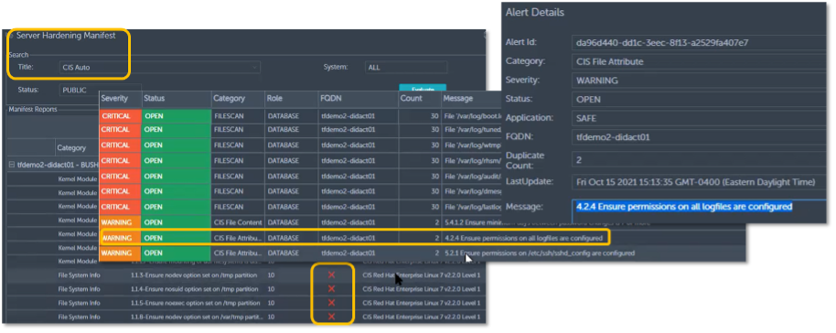
Task: Click the FQDN field in Alert Details
Action: [x=699, y=137]
